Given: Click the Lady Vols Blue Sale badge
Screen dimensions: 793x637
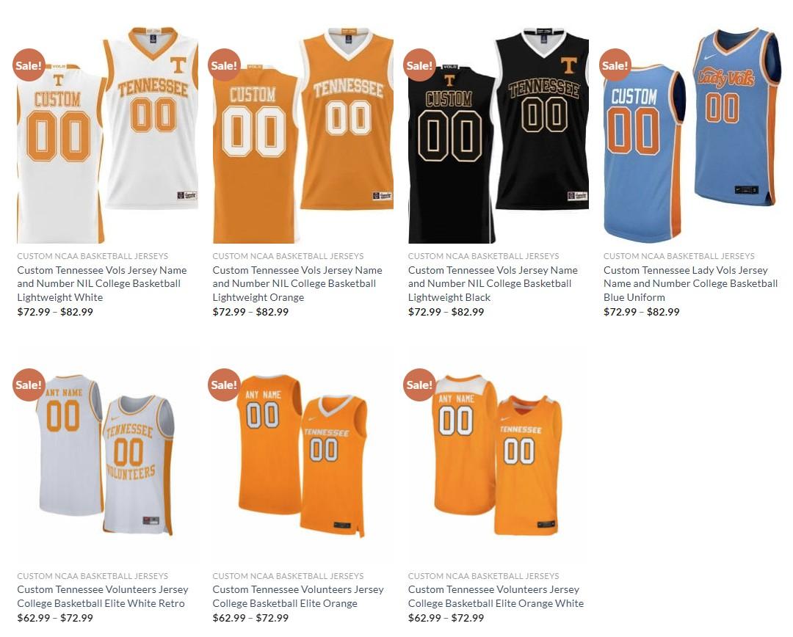Looking at the screenshot, I should click(615, 65).
